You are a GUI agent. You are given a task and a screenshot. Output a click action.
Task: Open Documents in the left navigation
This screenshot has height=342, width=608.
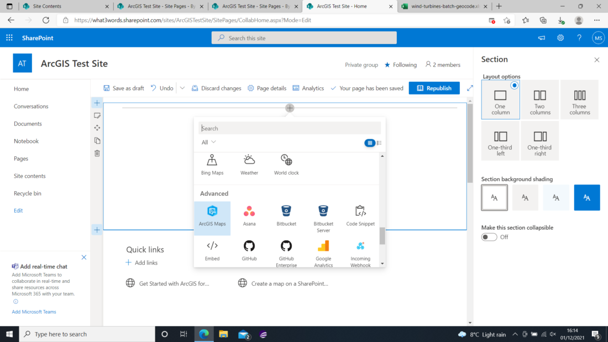(x=28, y=124)
